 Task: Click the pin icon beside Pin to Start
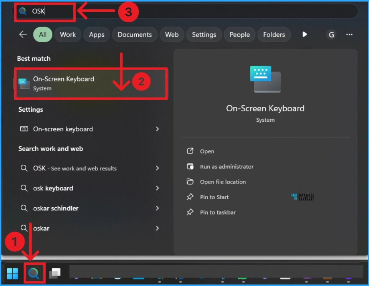pos(190,197)
